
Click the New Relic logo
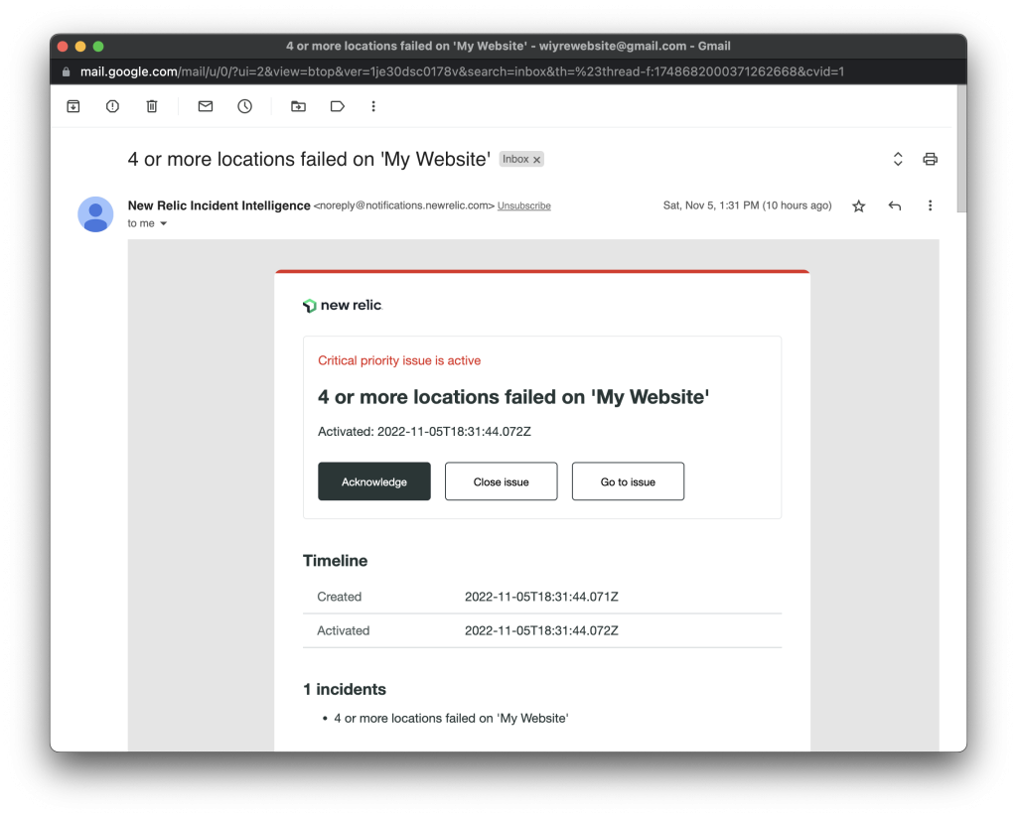point(343,306)
